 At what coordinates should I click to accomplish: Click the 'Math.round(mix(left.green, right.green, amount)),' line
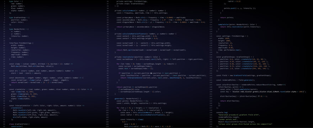[37, 112]
